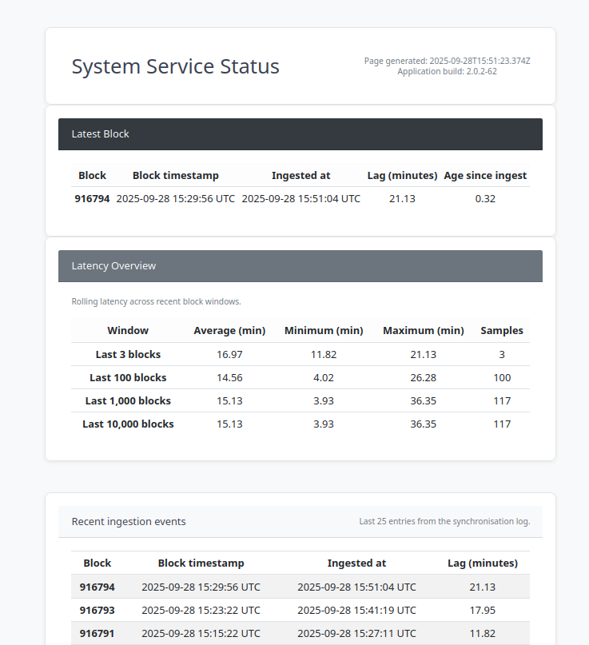Click the Recent ingestion events heading
Screen dimensions: 589x645
point(129,522)
